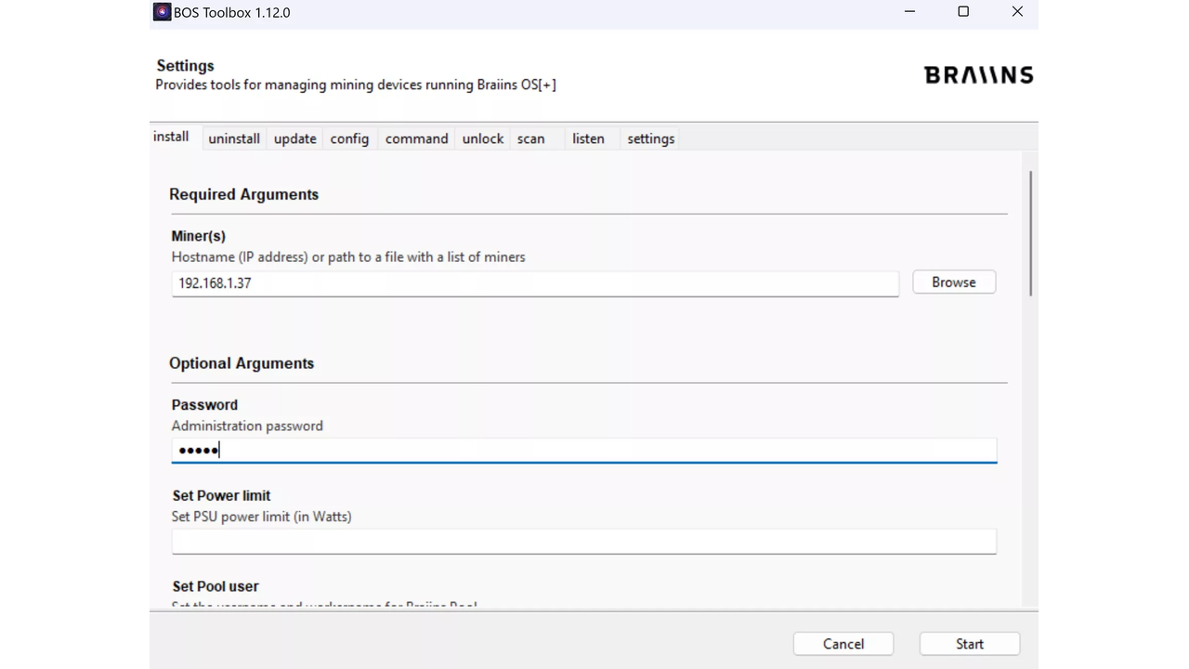The image size is (1189, 669).
Task: Click the 'Optional Arguments' heading
Action: click(242, 363)
